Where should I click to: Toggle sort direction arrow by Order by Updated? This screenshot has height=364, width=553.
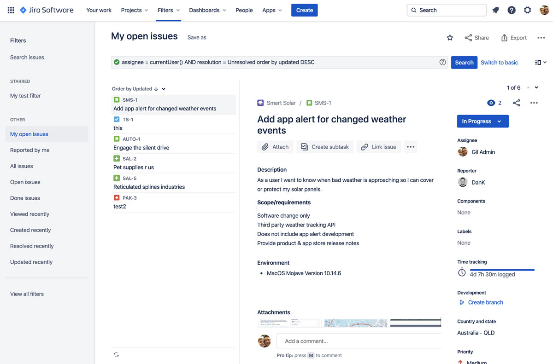[156, 89]
